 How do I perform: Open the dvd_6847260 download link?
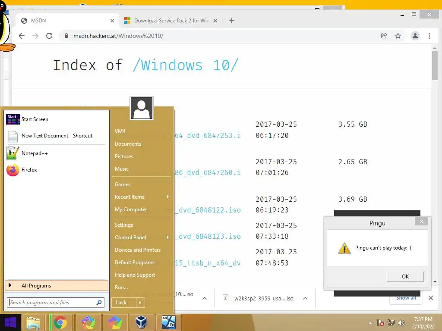[x=208, y=172]
